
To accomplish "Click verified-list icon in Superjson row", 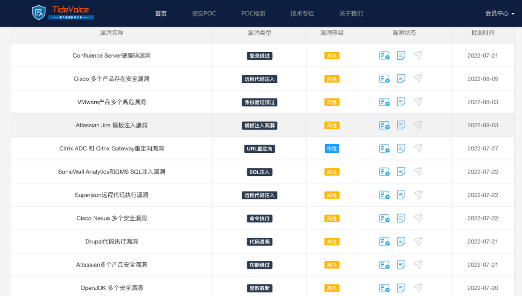I will tap(385, 195).
